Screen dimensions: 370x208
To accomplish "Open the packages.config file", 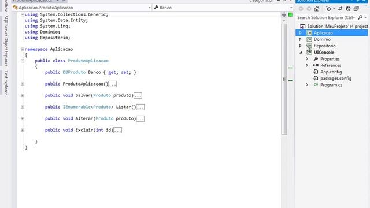I will [336, 79].
